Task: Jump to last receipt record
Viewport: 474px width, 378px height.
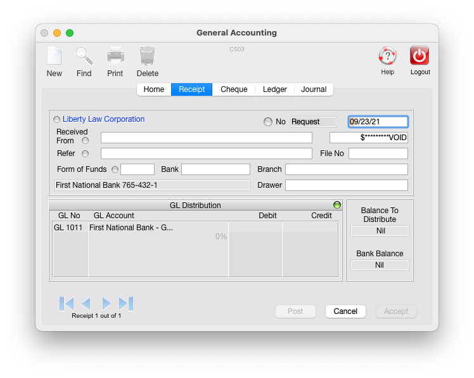Action: pos(126,303)
